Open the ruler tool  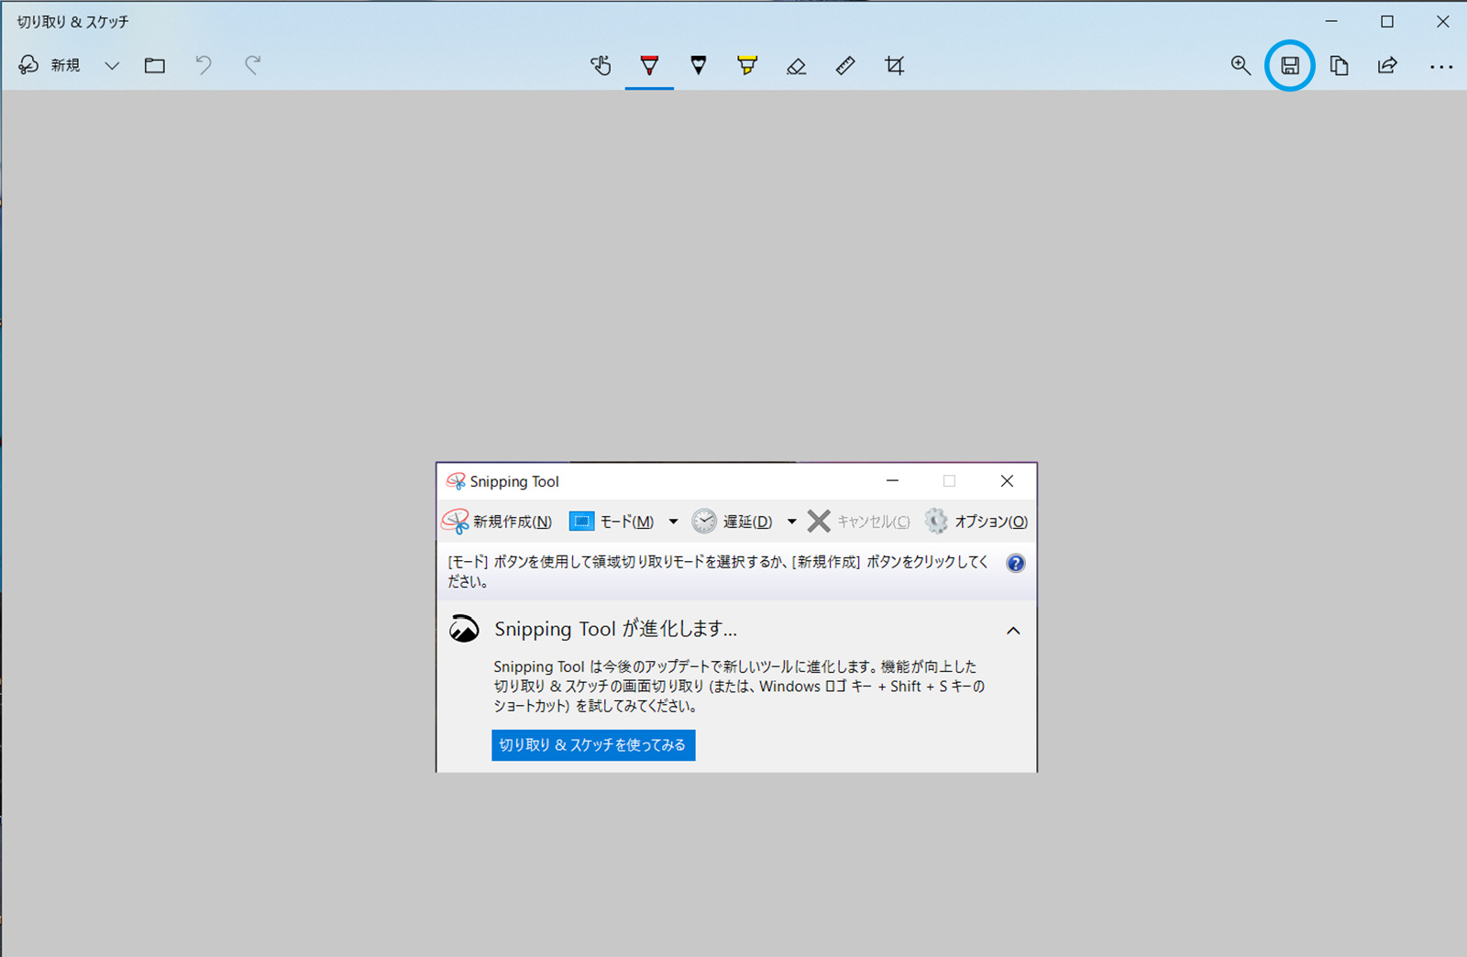point(845,65)
